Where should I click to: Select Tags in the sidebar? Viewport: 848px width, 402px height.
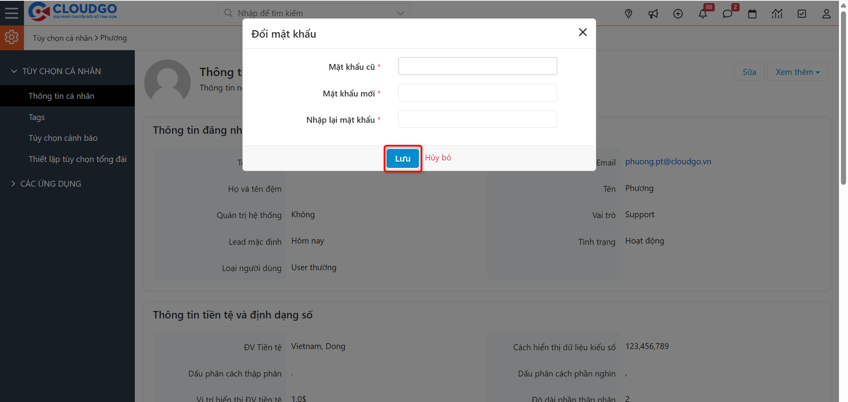point(36,117)
